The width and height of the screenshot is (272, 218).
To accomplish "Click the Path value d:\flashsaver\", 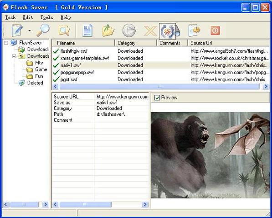I will [111, 114].
